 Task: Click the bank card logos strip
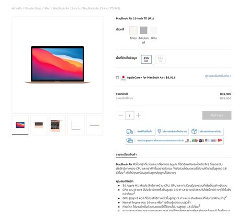pyautogui.click(x=204, y=140)
